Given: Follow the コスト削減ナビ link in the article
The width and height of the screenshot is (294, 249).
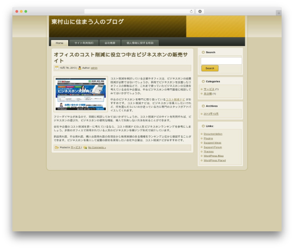Looking at the screenshot, I should [x=175, y=99].
